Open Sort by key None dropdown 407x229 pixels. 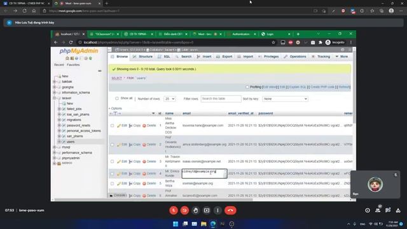[x=286, y=99]
